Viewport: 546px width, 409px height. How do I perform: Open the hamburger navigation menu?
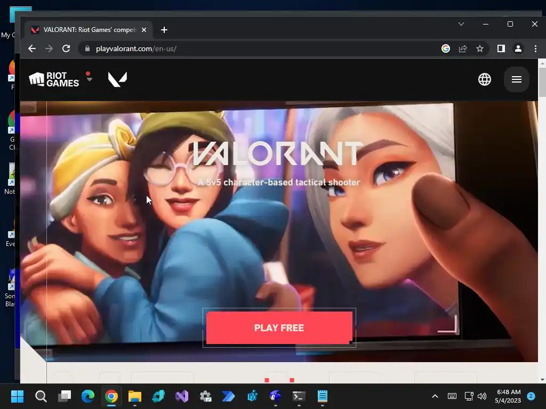pos(516,79)
